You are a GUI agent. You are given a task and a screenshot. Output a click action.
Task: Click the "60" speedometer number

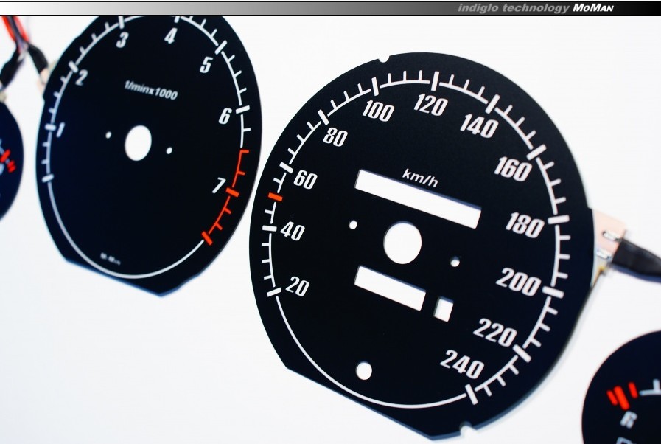pyautogui.click(x=305, y=180)
